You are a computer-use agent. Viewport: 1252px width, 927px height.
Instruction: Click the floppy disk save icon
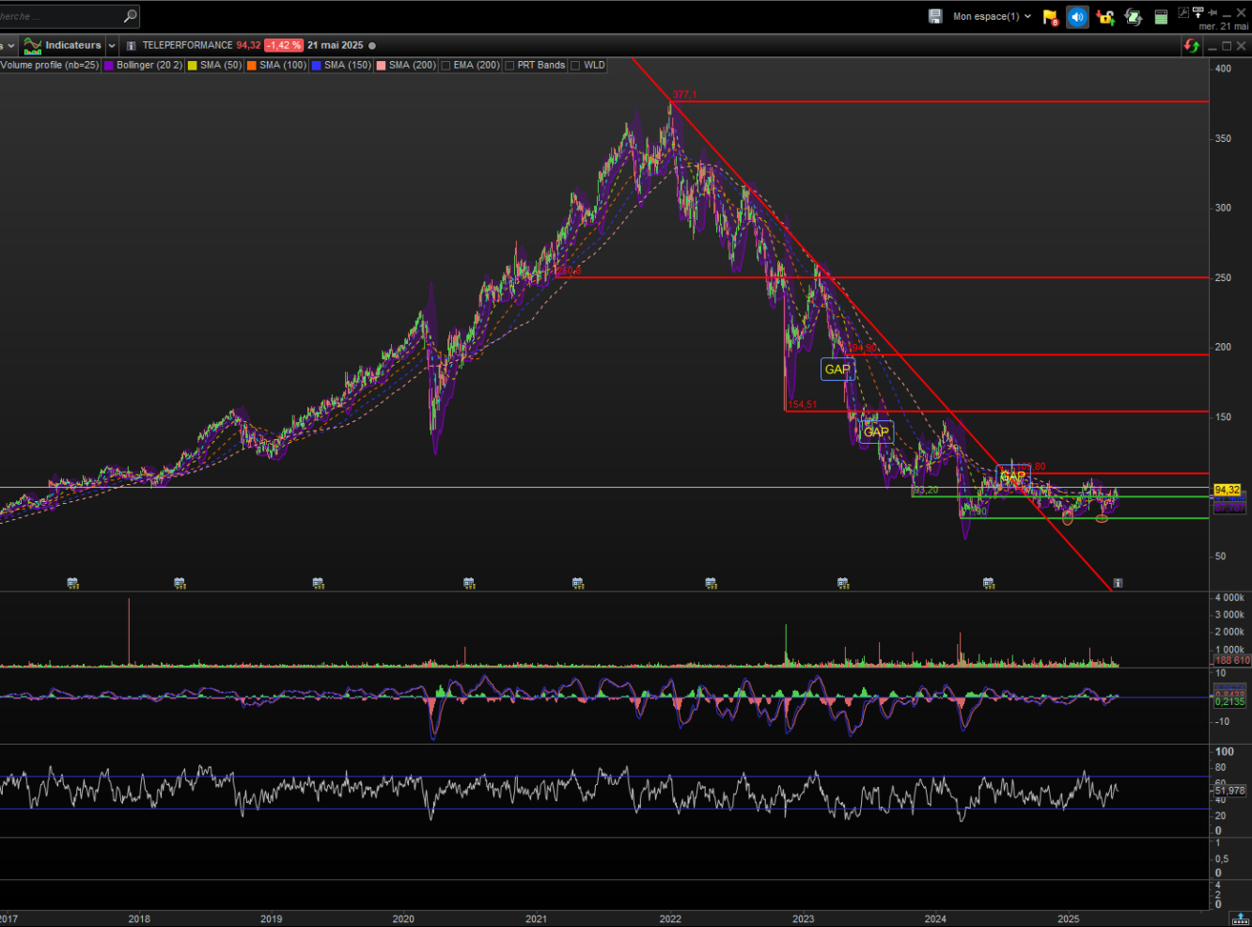coord(935,16)
